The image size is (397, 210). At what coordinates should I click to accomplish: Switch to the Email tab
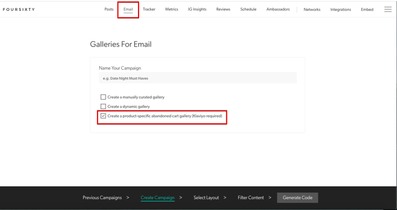128,9
